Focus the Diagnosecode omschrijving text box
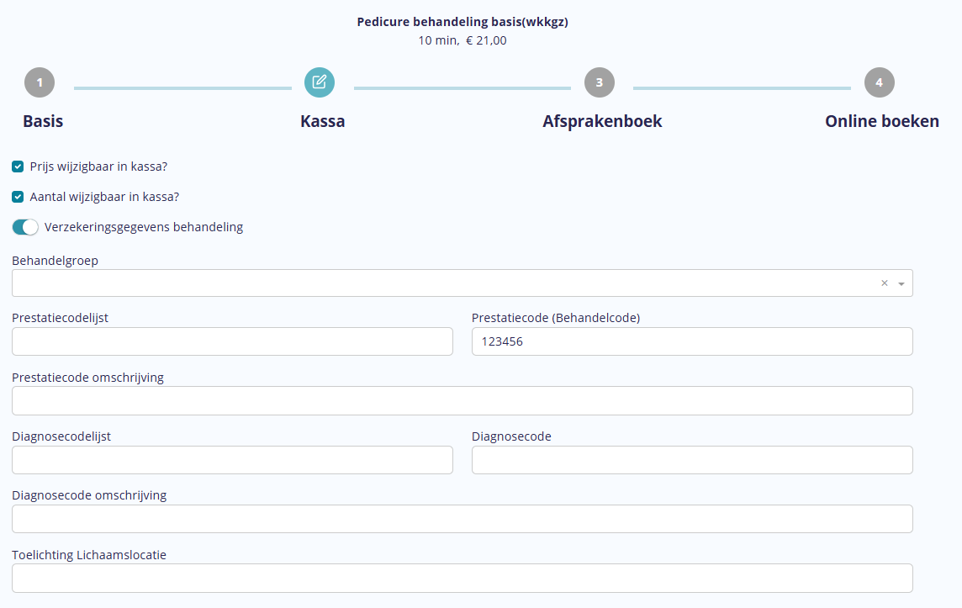Image resolution: width=962 pixels, height=608 pixels. pyautogui.click(x=462, y=519)
